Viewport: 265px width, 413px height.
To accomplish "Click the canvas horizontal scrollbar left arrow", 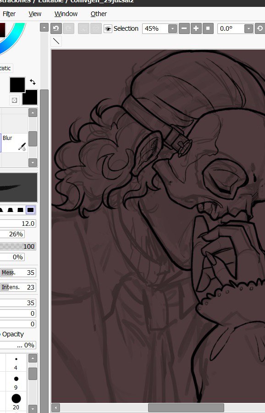I will click(x=55, y=408).
